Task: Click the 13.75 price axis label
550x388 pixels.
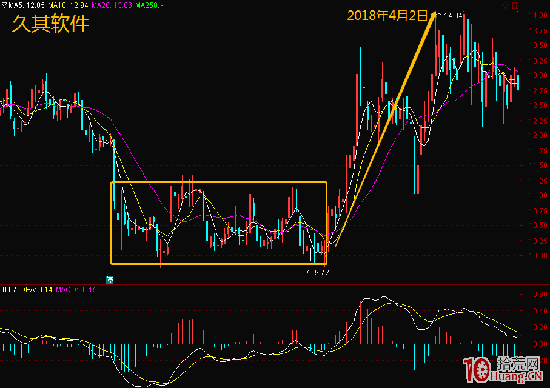Action: pyautogui.click(x=538, y=31)
